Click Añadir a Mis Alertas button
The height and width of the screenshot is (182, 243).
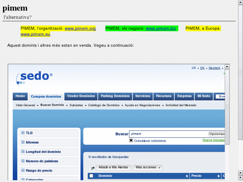113,167
